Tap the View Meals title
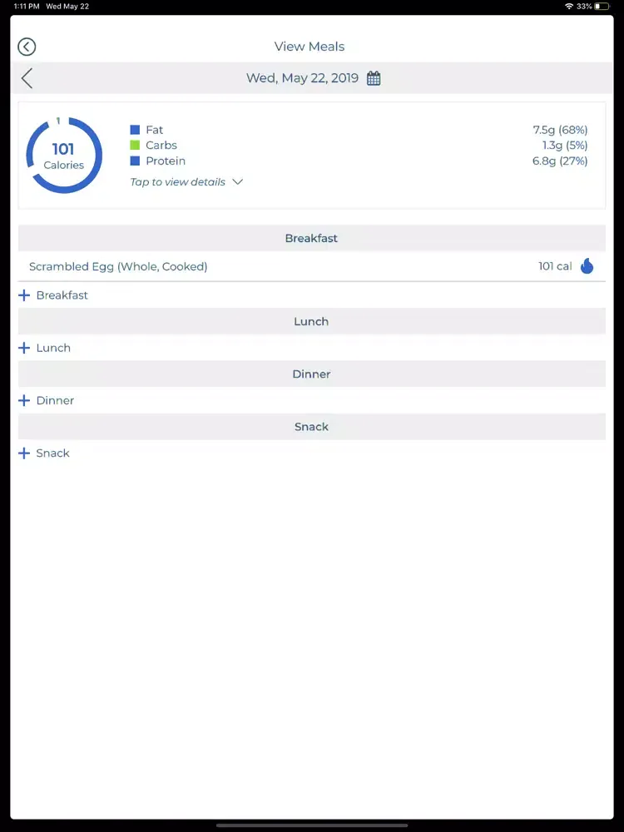This screenshot has height=832, width=624. pos(310,47)
